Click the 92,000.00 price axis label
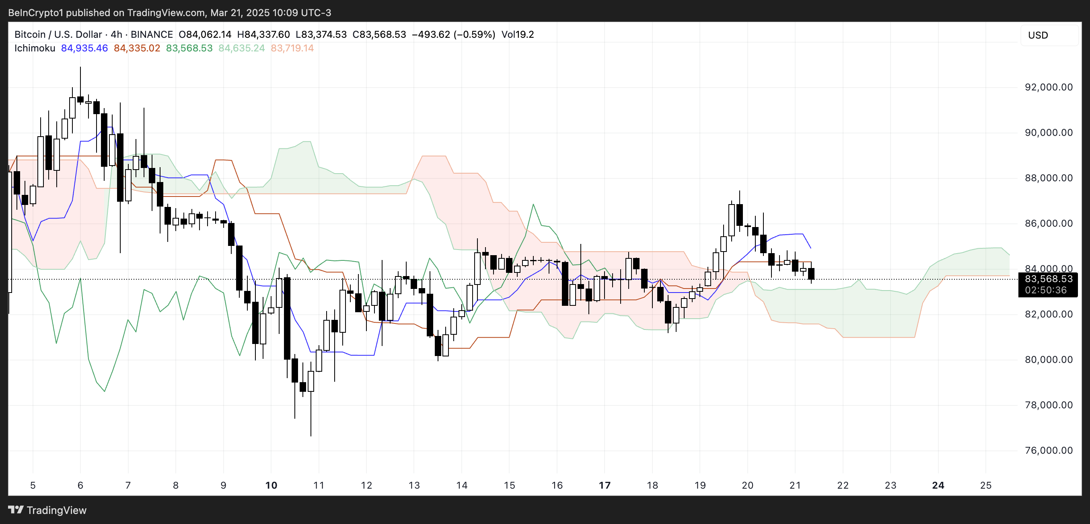 [x=1048, y=87]
